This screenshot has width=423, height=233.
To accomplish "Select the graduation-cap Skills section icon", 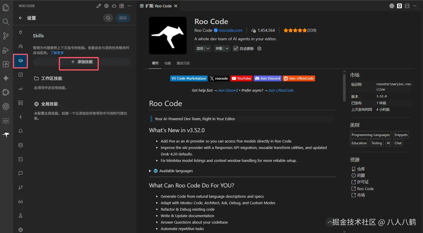I will (21, 61).
